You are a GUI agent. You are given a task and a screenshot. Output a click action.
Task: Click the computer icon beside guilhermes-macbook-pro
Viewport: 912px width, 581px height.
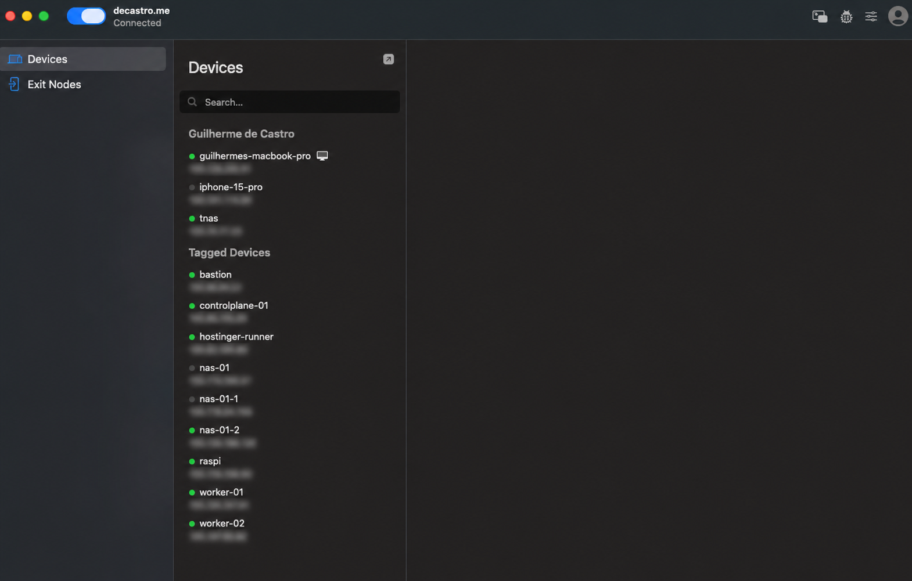322,156
